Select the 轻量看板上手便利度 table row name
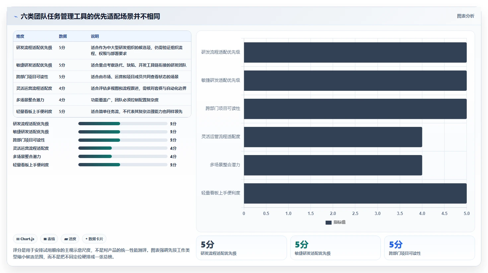This screenshot has width=488, height=273. (34, 112)
